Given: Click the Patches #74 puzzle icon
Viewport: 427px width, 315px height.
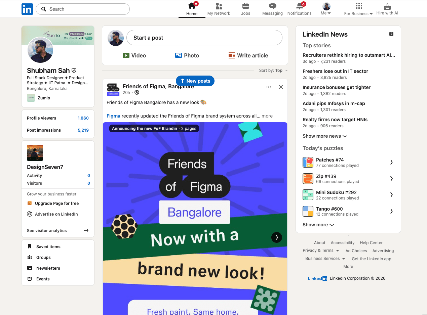Looking at the screenshot, I should 308,162.
